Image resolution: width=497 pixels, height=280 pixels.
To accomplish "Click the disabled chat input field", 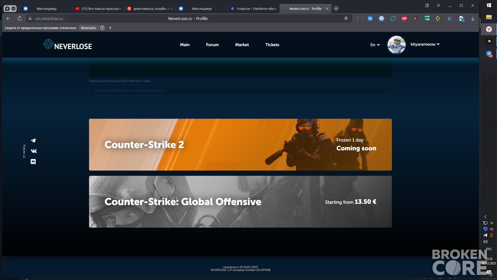I will 240,90.
